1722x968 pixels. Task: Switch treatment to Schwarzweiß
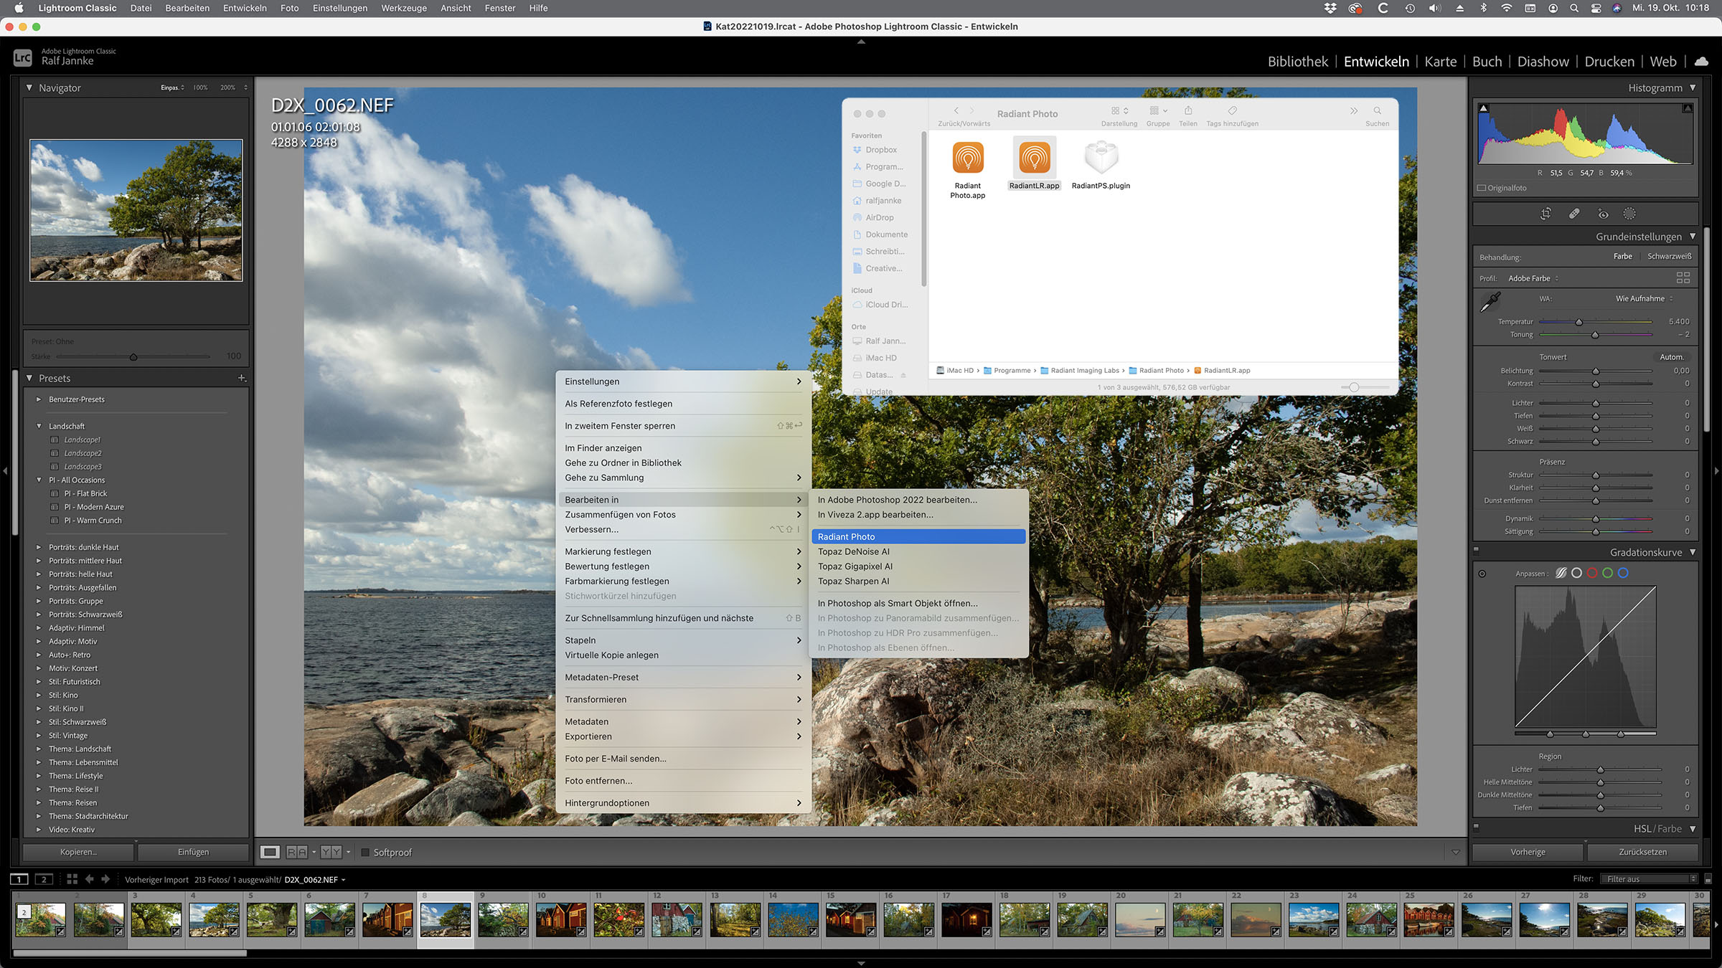point(1669,256)
